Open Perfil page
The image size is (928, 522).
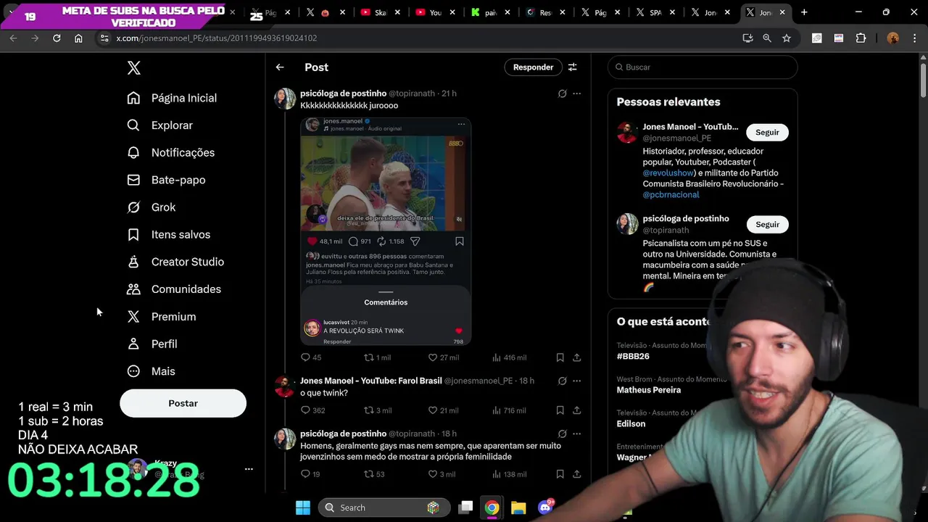pos(152,344)
